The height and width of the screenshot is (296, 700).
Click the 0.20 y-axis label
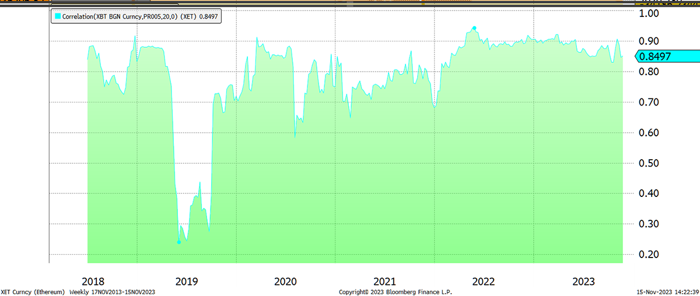click(649, 255)
